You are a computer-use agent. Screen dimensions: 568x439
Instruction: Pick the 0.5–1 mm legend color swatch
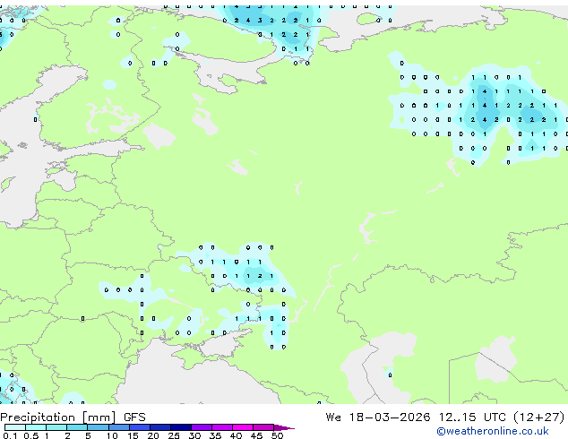pyautogui.click(x=36, y=427)
